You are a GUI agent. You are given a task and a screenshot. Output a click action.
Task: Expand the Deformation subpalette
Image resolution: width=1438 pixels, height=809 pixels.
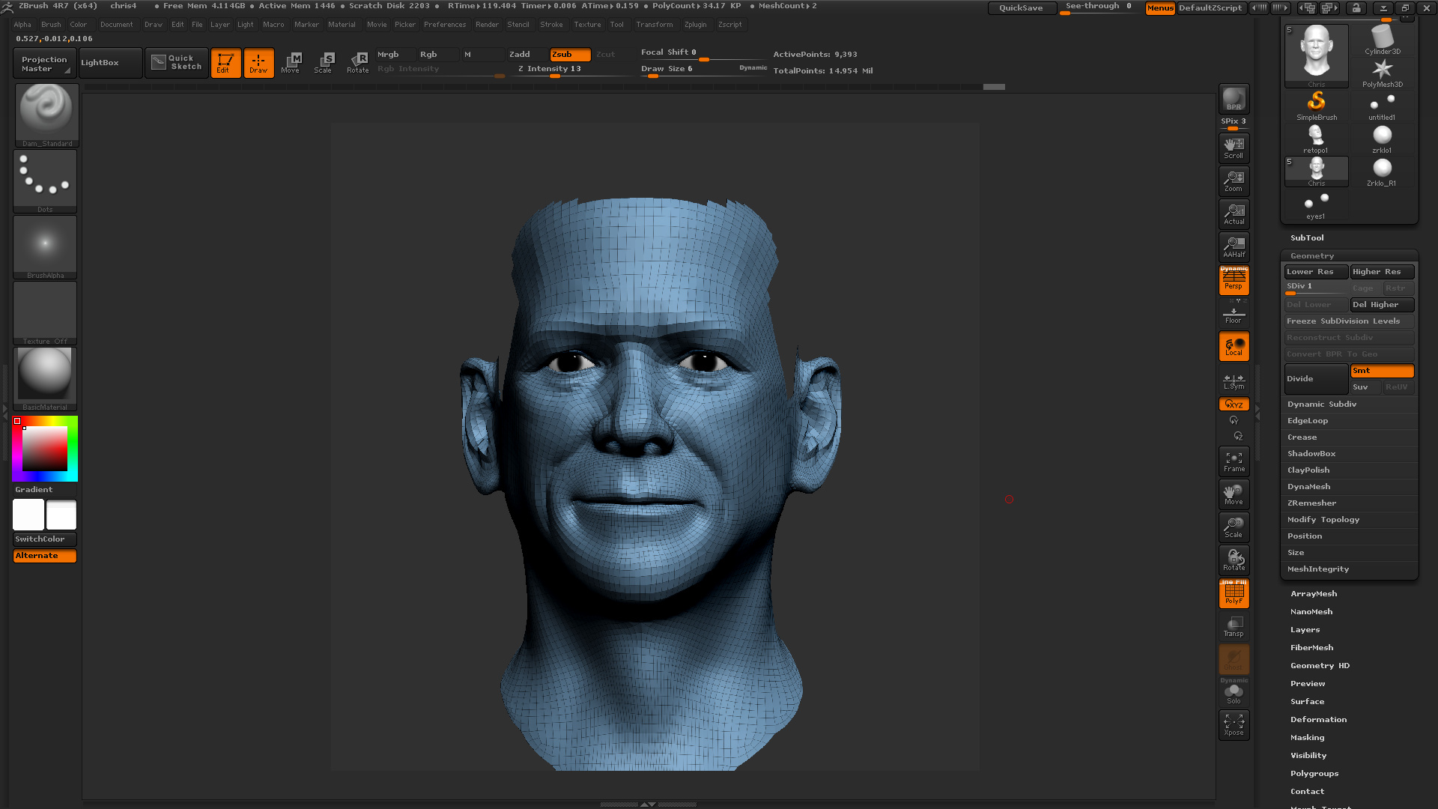pyautogui.click(x=1318, y=720)
